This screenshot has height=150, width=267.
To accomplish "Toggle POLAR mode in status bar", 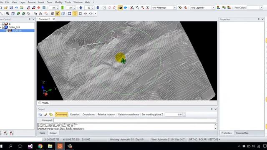I will pos(203,140).
